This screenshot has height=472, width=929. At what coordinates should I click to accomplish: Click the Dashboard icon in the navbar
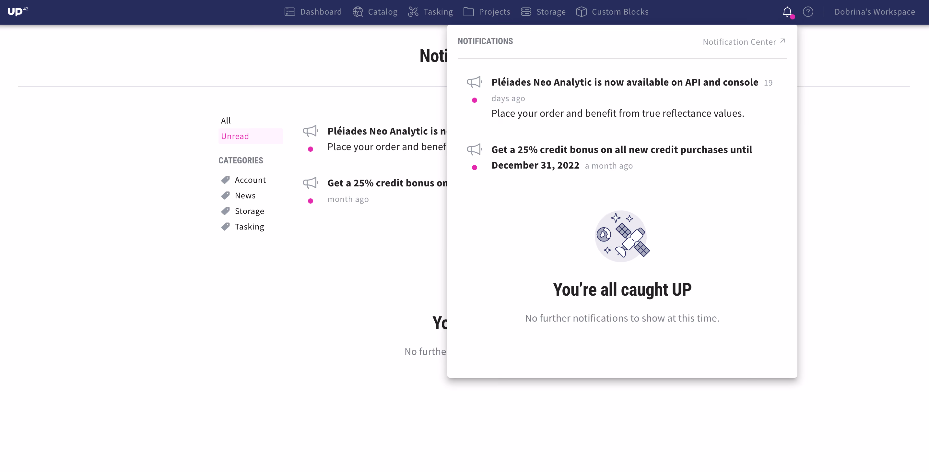point(289,12)
